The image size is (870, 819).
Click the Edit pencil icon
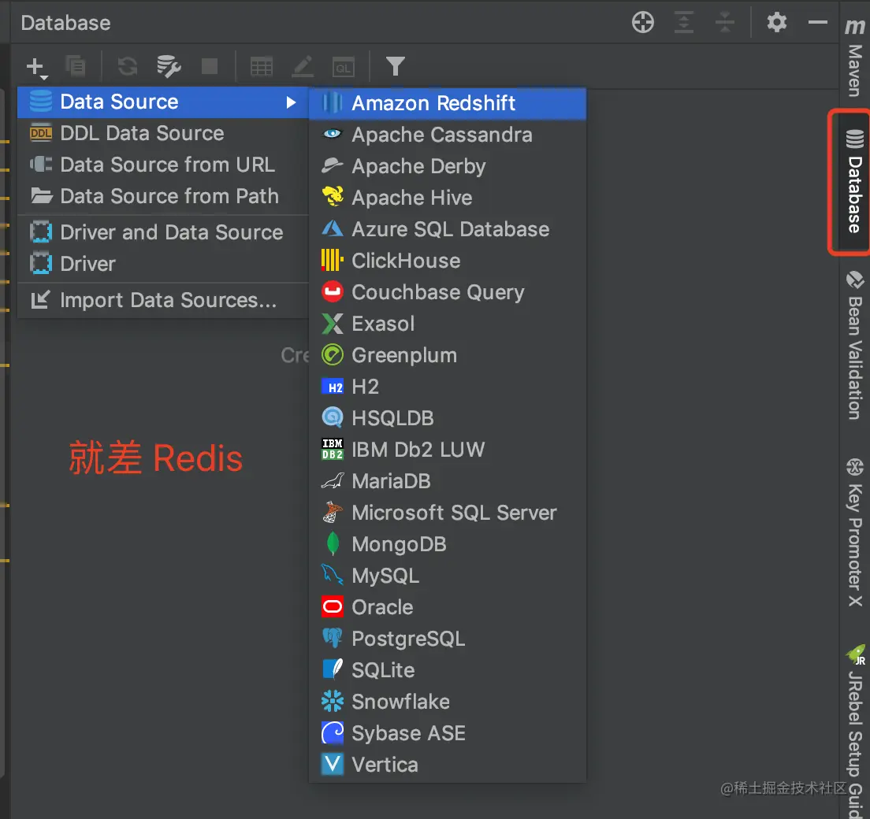(303, 66)
